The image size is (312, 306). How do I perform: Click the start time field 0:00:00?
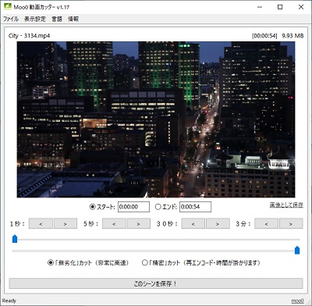pos(133,207)
